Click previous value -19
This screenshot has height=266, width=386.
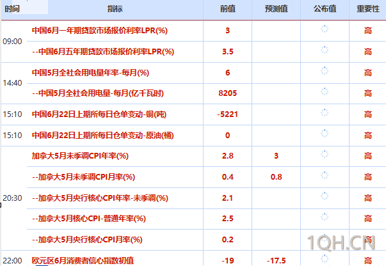[227, 261]
